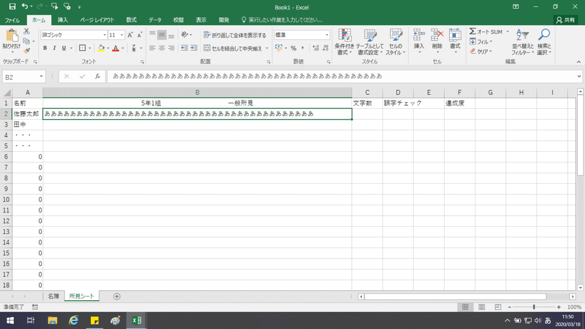Toggle Bold formatting
The image size is (585, 329).
(45, 48)
